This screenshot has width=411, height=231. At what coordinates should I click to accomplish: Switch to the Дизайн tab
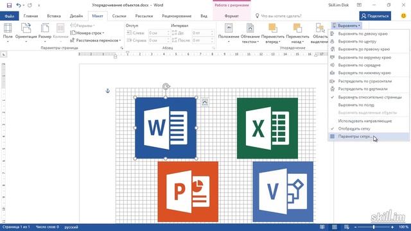[76, 16]
